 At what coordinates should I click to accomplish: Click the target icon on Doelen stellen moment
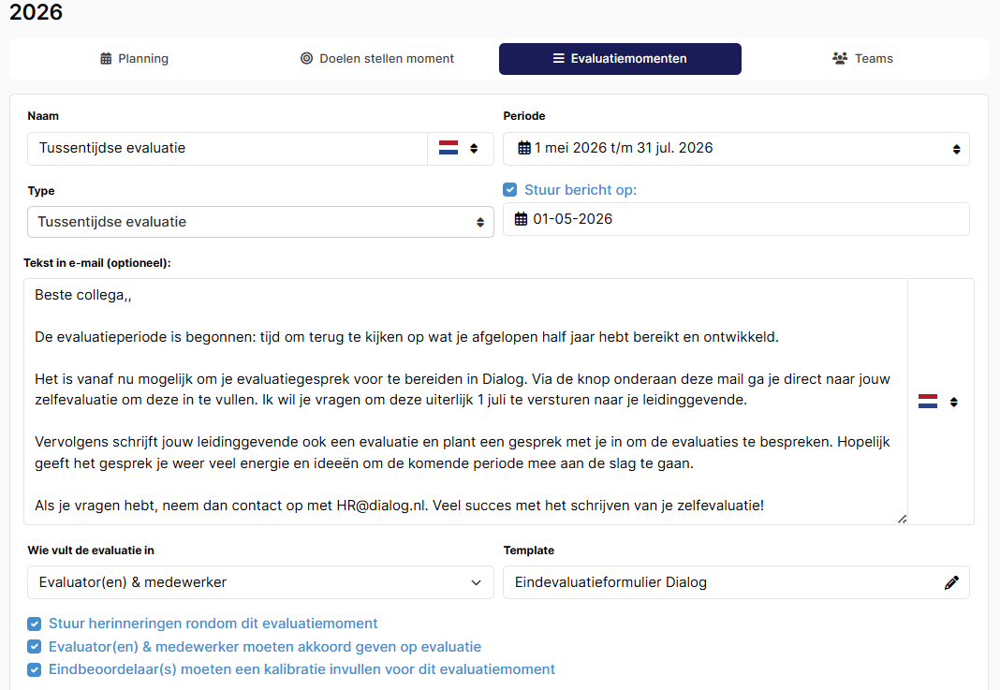[x=307, y=59]
